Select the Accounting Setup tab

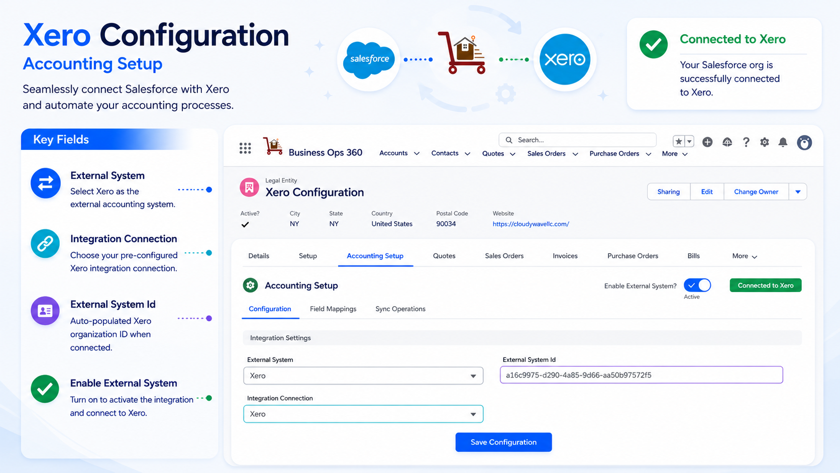375,256
